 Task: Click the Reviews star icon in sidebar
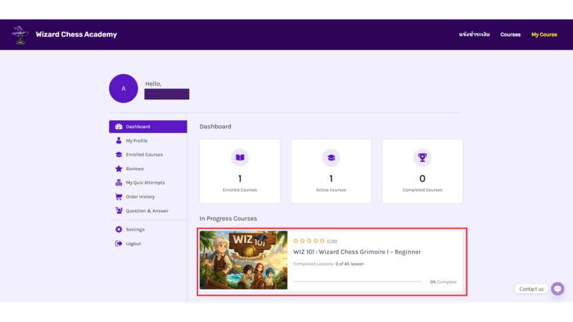(119, 169)
